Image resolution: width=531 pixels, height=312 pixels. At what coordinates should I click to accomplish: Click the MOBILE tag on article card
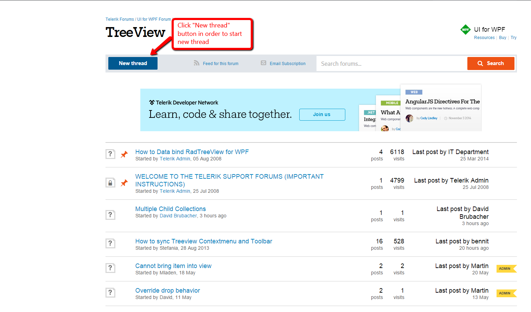point(391,103)
